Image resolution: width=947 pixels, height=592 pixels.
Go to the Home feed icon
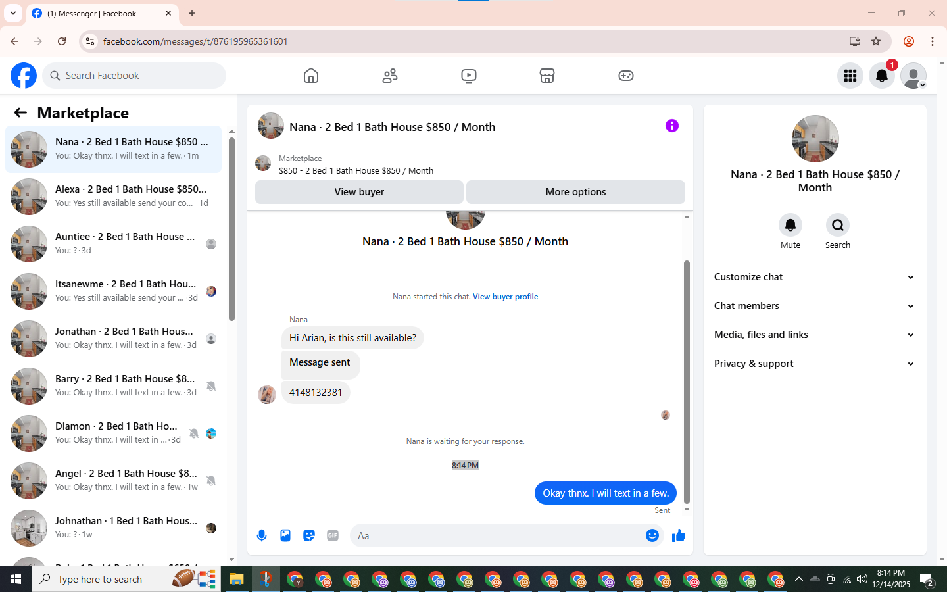coord(311,76)
